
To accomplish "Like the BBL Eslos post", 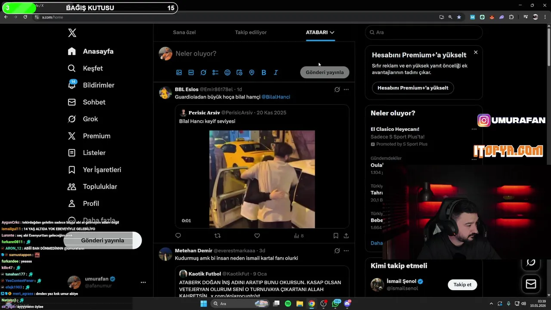I will (x=257, y=236).
